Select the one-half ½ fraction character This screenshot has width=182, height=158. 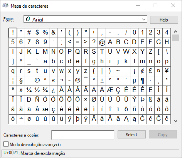(x=37, y=91)
